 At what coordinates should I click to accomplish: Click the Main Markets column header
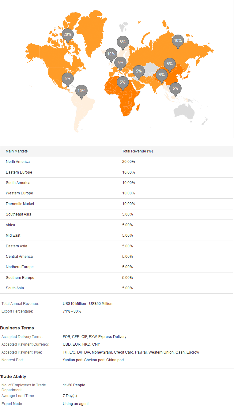tap(17, 151)
